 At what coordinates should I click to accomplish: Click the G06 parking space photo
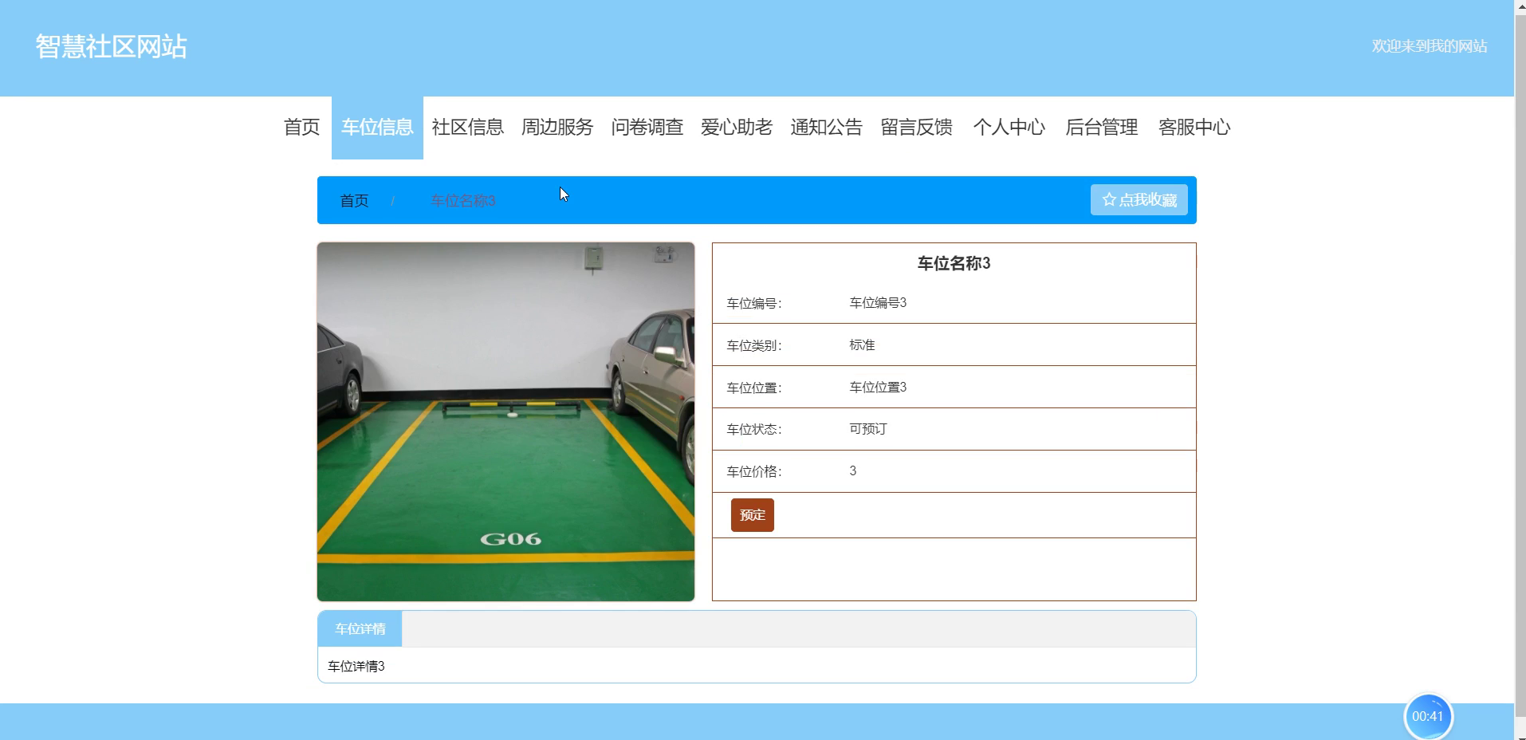[x=506, y=422]
